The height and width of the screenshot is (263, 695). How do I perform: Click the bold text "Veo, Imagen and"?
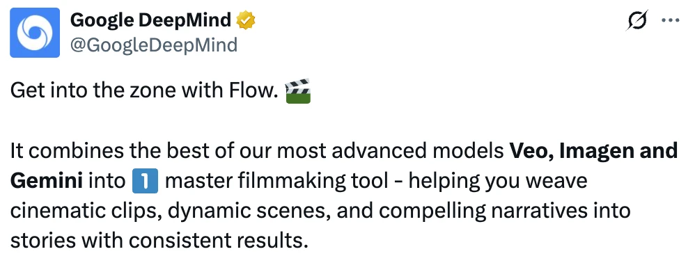594,152
